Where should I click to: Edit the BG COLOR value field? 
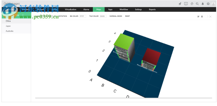coord(83,16)
